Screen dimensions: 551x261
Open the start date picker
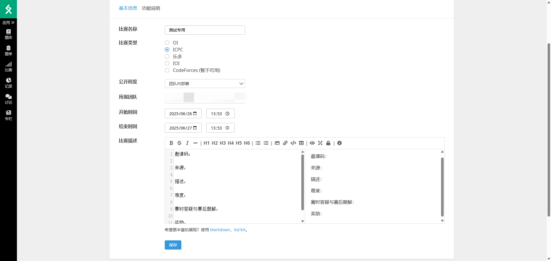pos(195,113)
